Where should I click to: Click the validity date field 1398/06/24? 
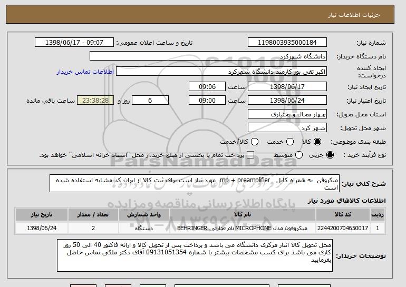287,101
